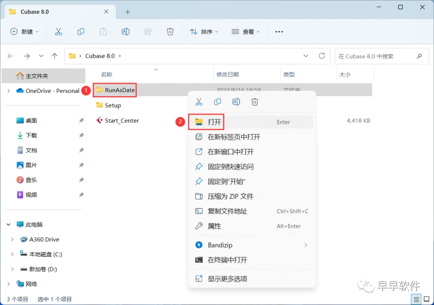The width and height of the screenshot is (434, 305).
Task: Select the Cubase 8.0 window tab
Action: 60,12
